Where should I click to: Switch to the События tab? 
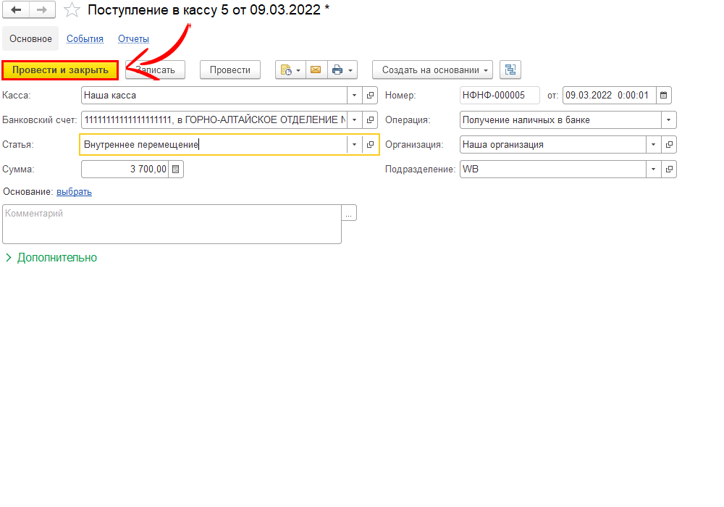(x=85, y=39)
